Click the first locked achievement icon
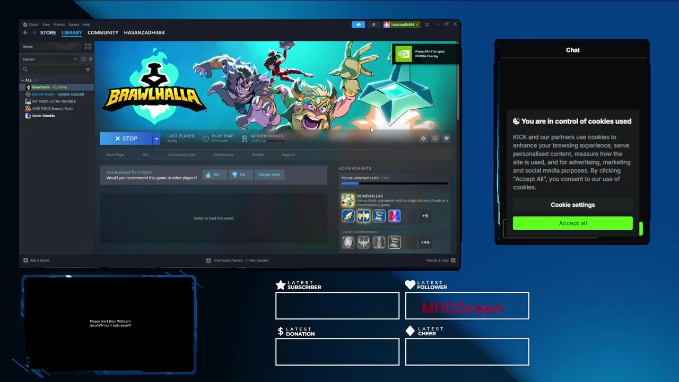679x382 pixels. coord(348,242)
